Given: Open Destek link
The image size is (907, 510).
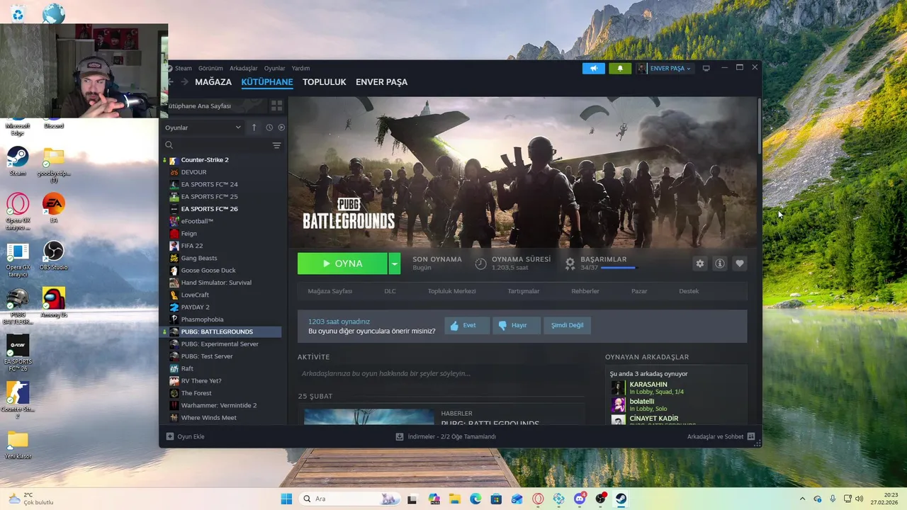Looking at the screenshot, I should [x=689, y=291].
